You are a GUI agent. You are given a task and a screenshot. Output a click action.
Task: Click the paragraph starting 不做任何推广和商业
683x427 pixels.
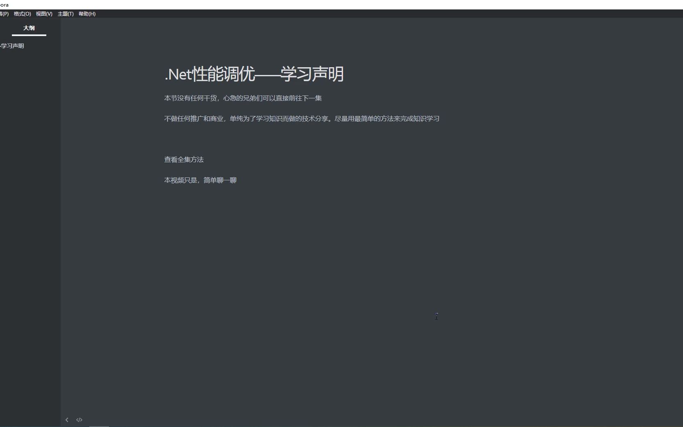click(x=302, y=119)
